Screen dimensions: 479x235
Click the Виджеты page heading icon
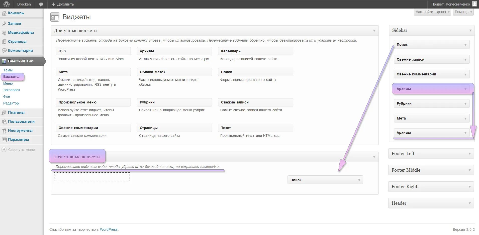click(55, 17)
